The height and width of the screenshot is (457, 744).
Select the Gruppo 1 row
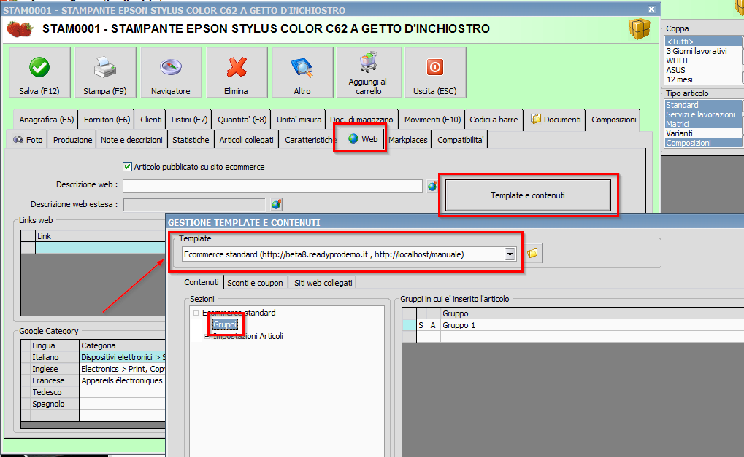coord(572,325)
